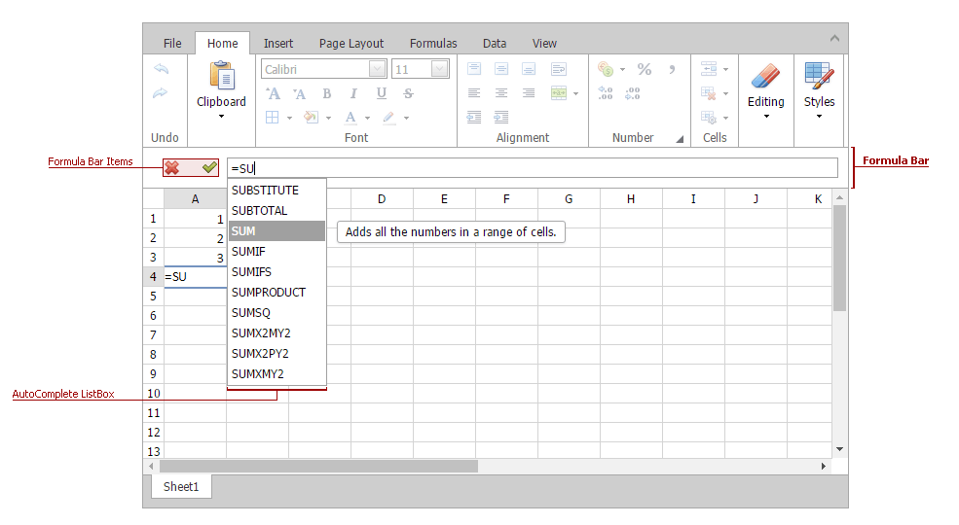Choose SUMIF from the autocomplete list

coord(249,252)
